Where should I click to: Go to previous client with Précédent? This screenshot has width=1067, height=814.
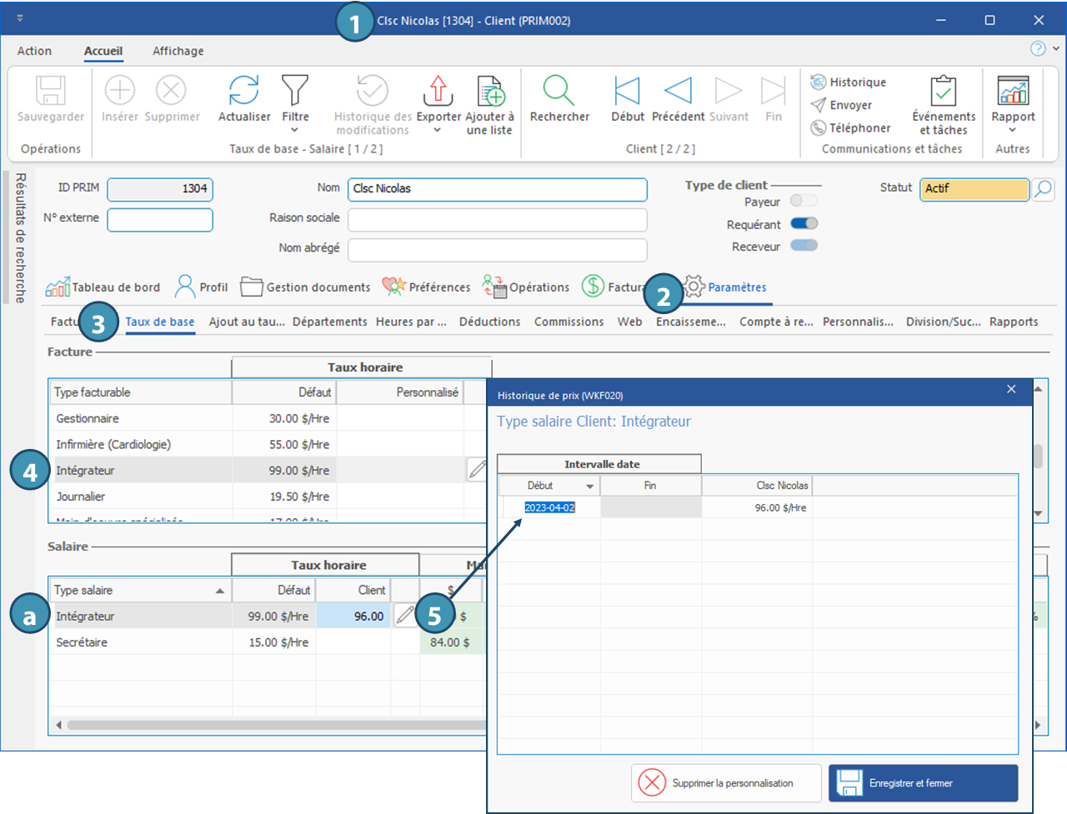click(x=678, y=91)
